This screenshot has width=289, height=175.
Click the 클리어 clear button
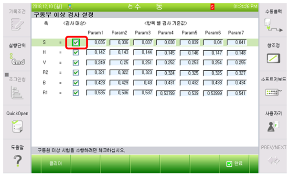tap(56, 164)
